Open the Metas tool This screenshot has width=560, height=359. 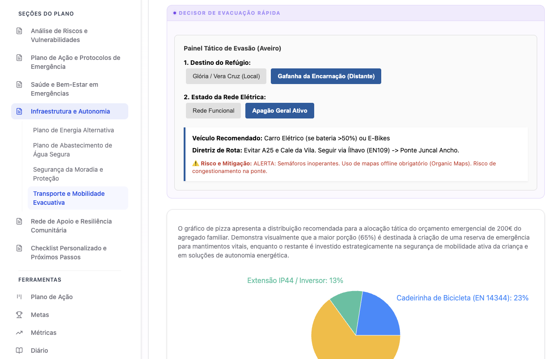[x=70, y=315]
